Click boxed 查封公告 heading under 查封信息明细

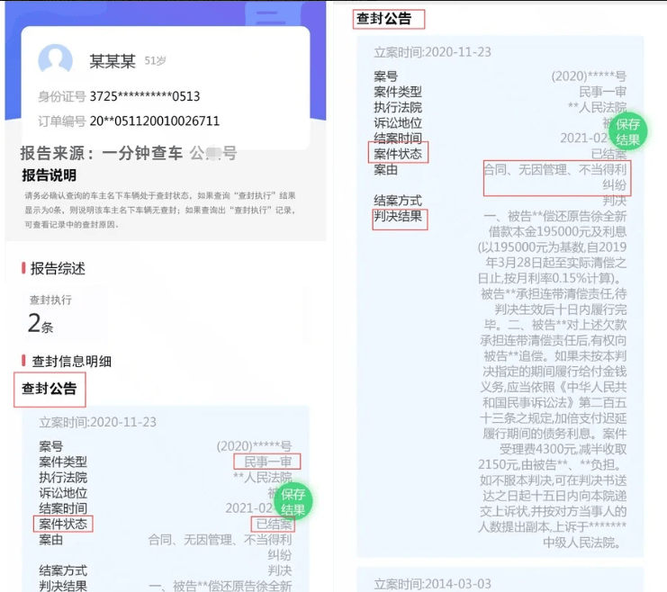point(50,390)
